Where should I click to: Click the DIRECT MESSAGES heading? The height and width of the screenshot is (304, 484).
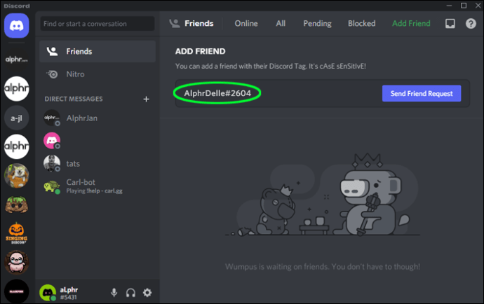tap(74, 99)
